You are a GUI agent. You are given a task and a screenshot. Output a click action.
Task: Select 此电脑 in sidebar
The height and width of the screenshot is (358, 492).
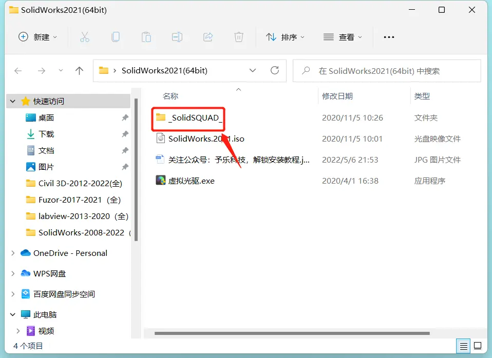click(x=39, y=314)
